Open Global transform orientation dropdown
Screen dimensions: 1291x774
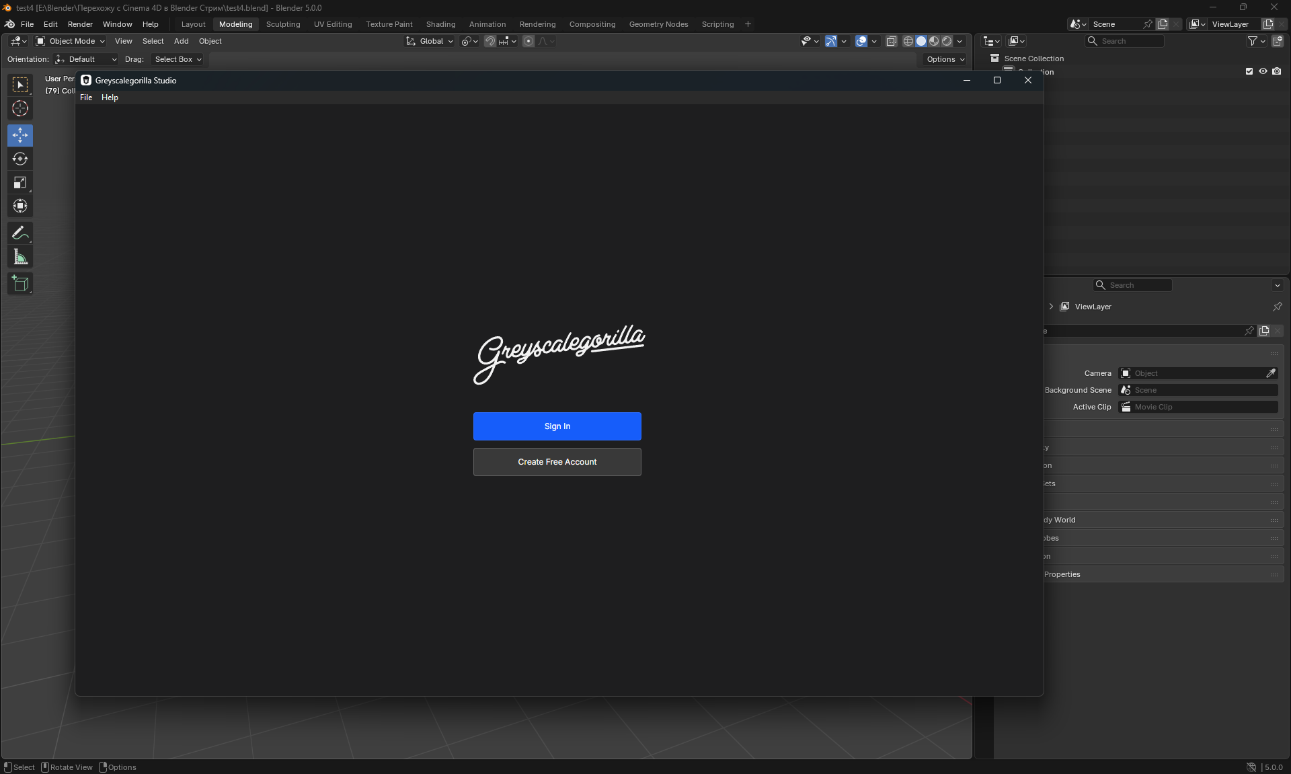click(x=430, y=41)
